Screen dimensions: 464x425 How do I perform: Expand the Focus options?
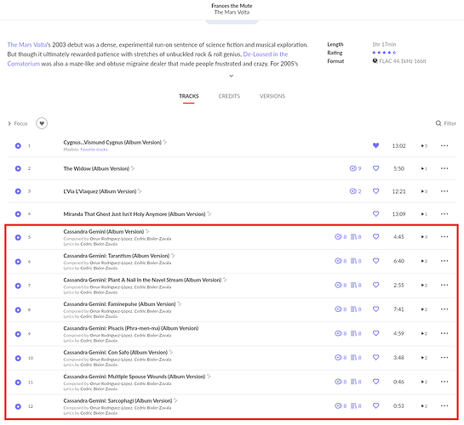tap(18, 123)
